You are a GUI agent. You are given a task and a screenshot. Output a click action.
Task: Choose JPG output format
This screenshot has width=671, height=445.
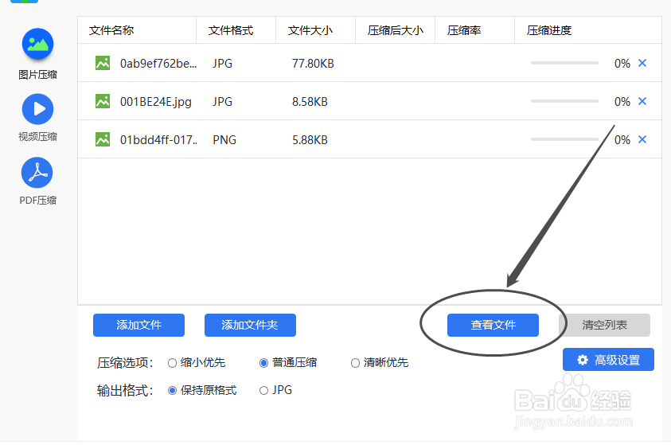click(264, 391)
